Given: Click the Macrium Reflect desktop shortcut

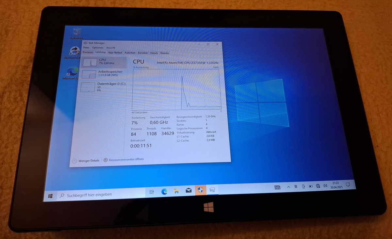Looking at the screenshot, I should 74,51.
